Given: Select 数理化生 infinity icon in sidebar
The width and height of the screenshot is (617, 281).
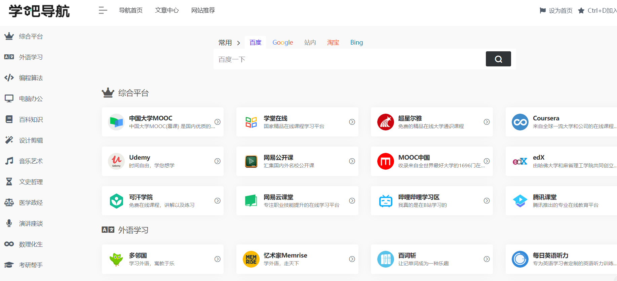Looking at the screenshot, I should click(x=9, y=244).
